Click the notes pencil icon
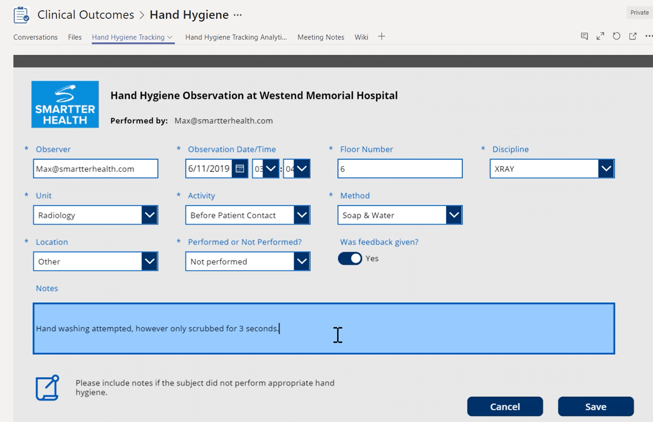653x422 pixels. (x=47, y=388)
